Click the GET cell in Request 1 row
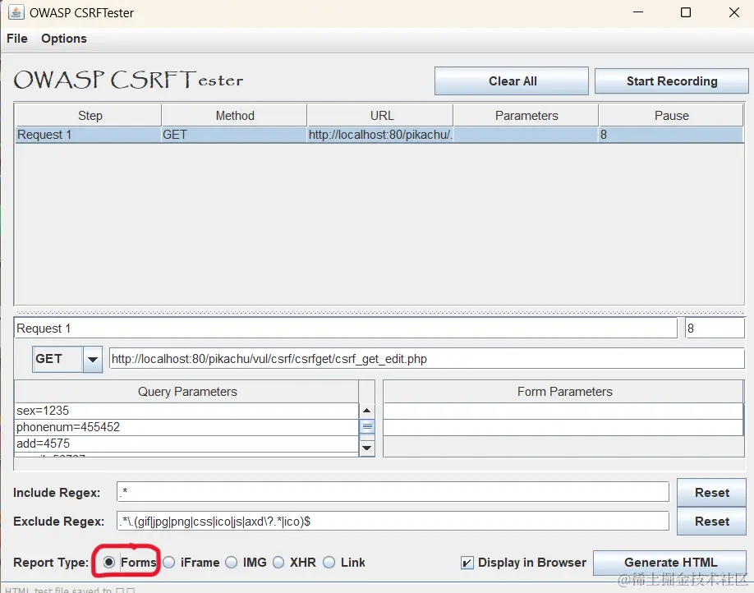The height and width of the screenshot is (593, 754). 234,135
